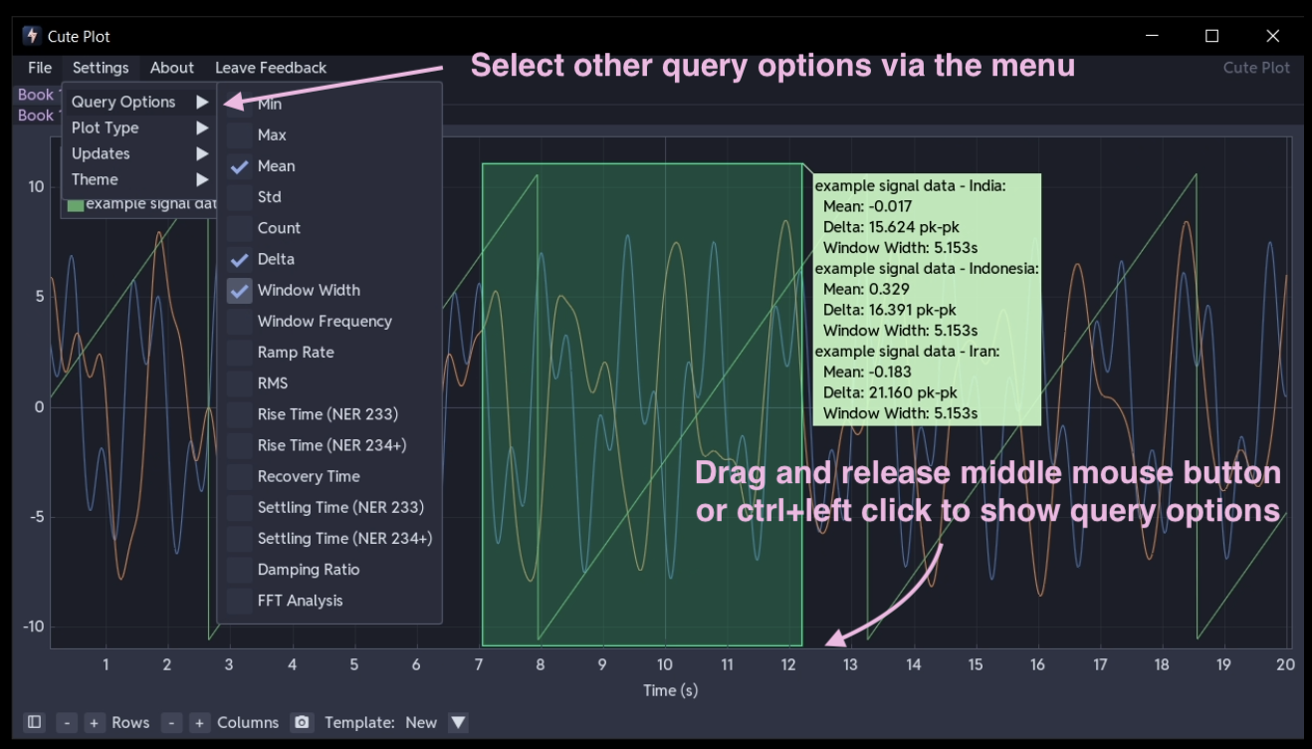The image size is (1312, 749).
Task: Toggle the sidebar panel icon
Action: point(34,722)
